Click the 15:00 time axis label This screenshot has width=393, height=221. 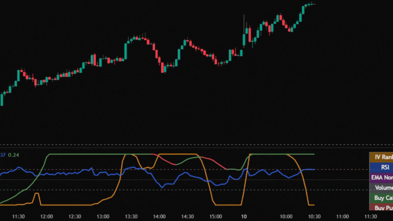point(215,216)
